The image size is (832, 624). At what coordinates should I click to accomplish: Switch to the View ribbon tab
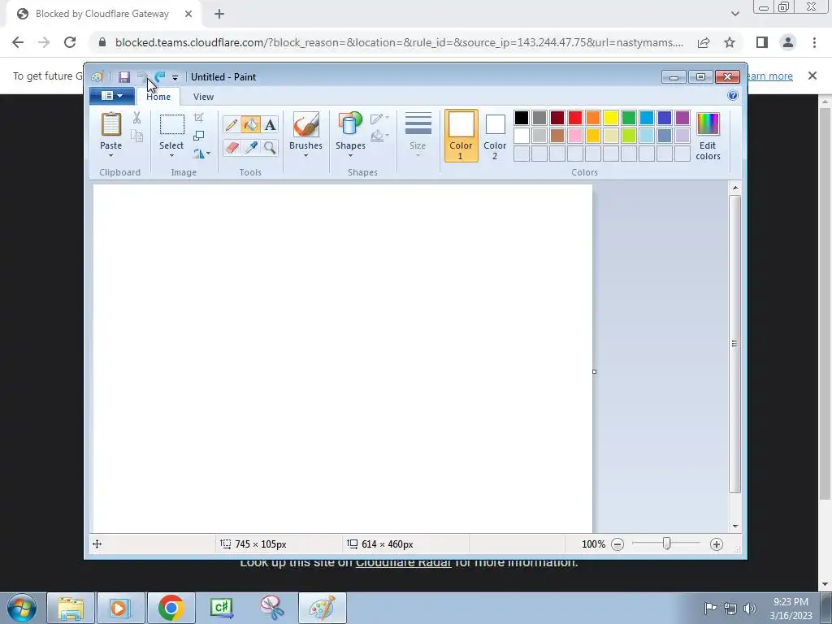click(203, 97)
